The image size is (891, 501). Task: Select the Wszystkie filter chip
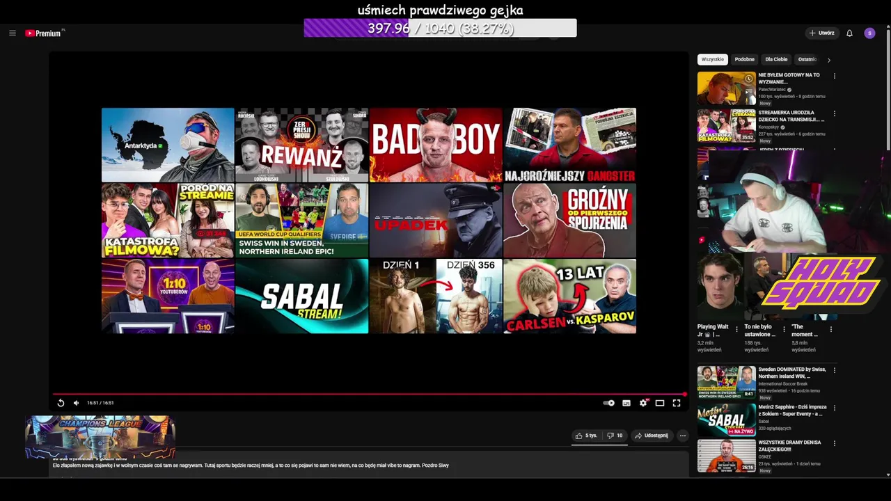713,59
